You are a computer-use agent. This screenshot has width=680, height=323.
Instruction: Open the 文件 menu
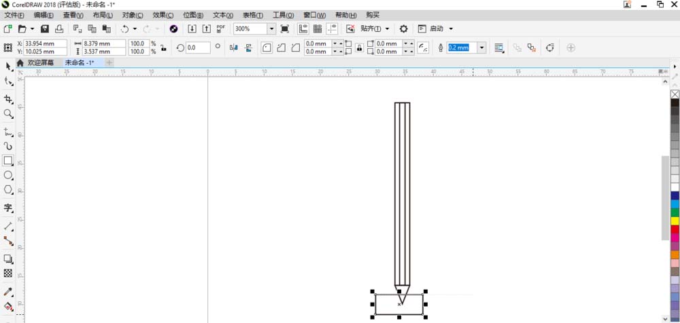[14, 15]
